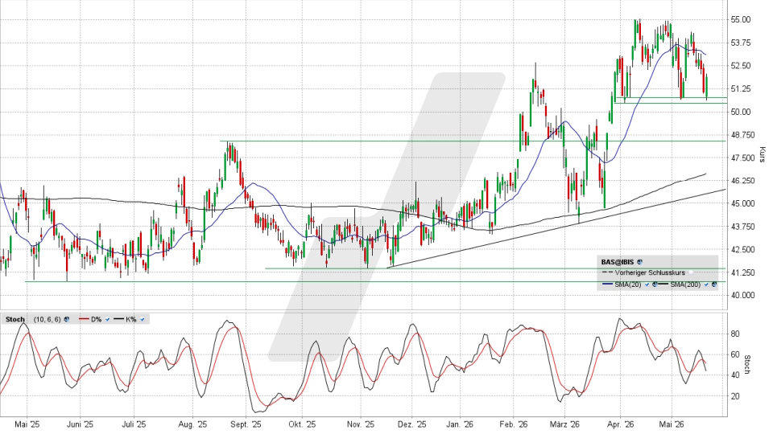This screenshot has width=773, height=434.
Task: Click the BAS@IBIS symbol label
Action: (618, 262)
